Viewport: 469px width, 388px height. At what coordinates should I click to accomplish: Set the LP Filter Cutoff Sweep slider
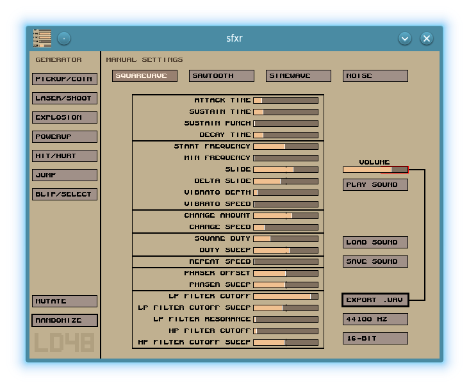[286, 307]
